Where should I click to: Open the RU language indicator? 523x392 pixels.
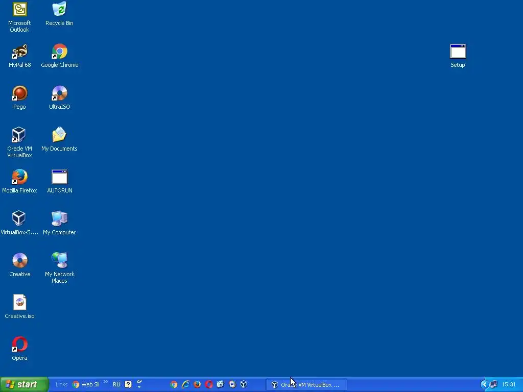[x=116, y=384]
